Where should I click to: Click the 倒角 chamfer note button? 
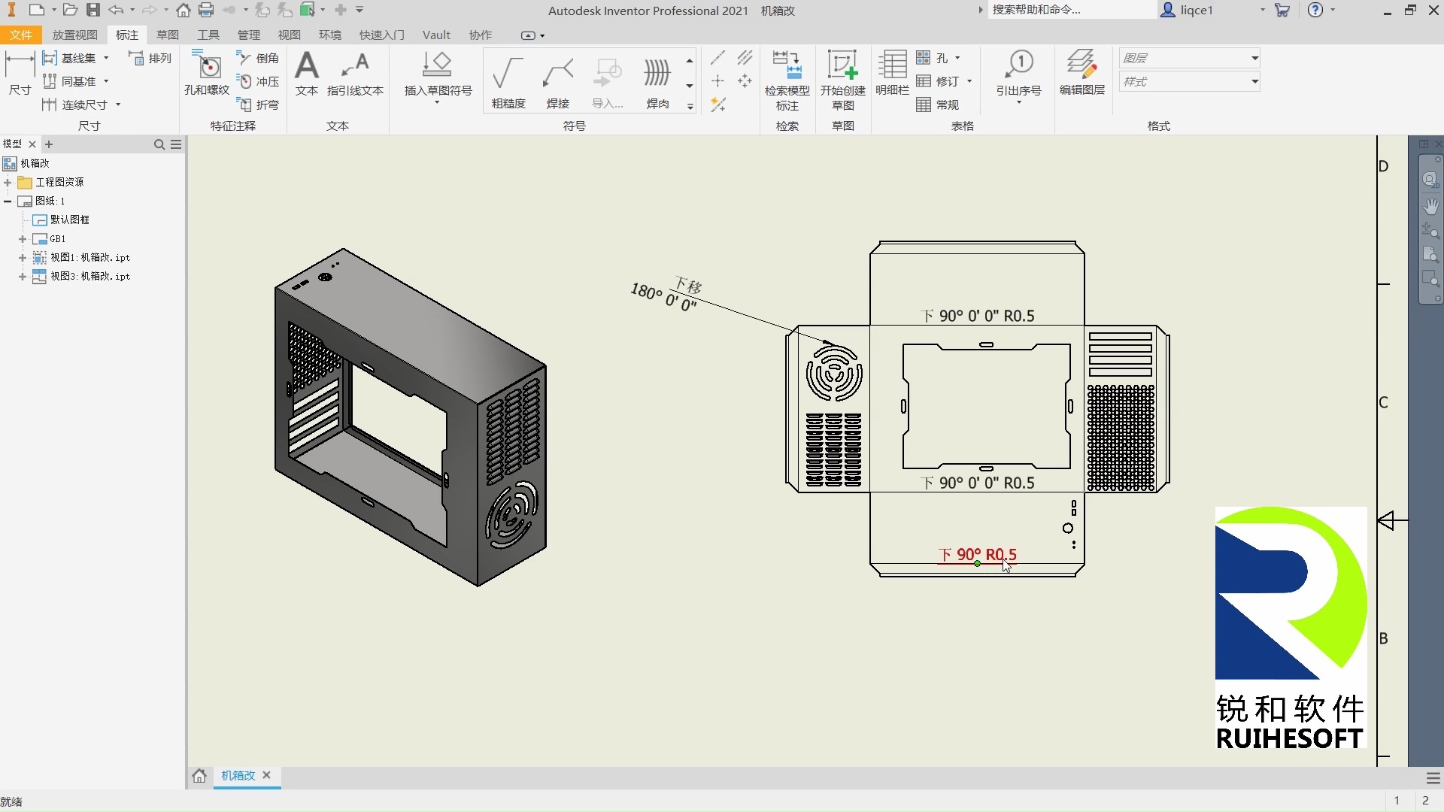coord(258,58)
